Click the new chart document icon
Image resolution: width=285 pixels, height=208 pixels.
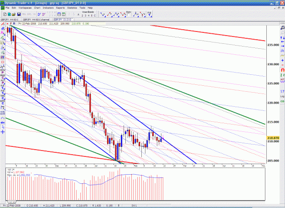point(5,14)
